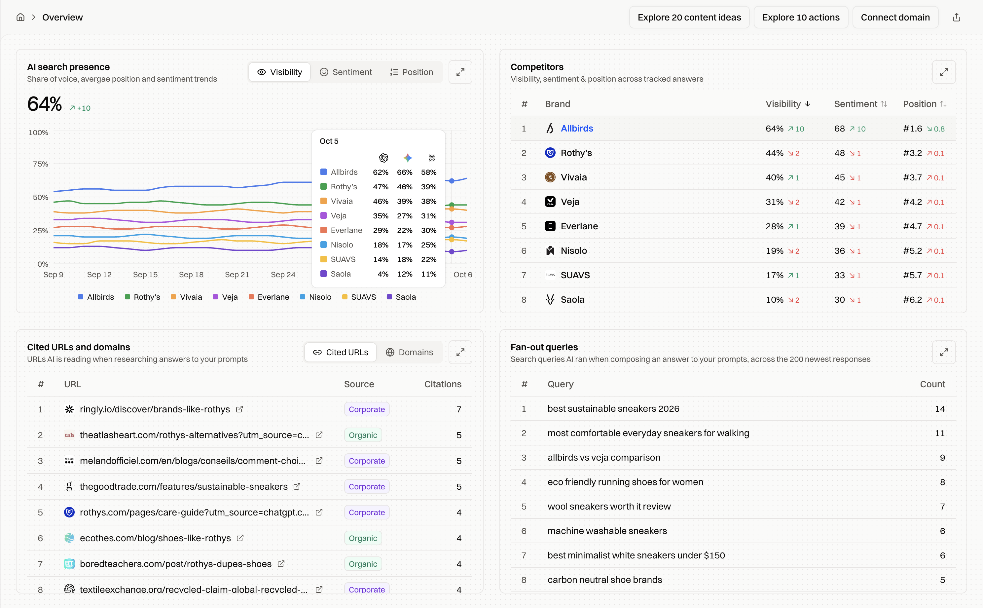Open Explore 20 content ideas
The height and width of the screenshot is (608, 983).
689,17
